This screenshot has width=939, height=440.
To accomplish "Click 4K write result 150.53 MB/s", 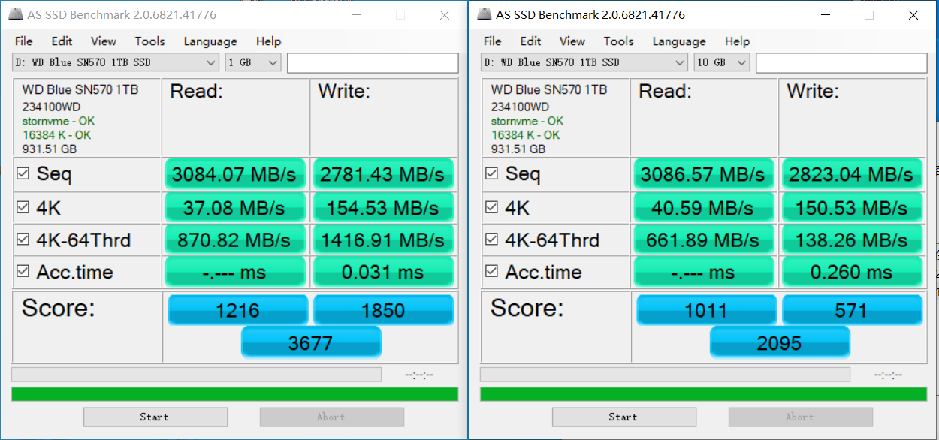I will pyautogui.click(x=852, y=207).
